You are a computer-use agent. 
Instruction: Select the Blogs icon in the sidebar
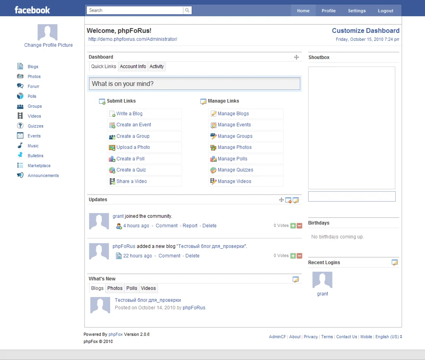coord(20,66)
